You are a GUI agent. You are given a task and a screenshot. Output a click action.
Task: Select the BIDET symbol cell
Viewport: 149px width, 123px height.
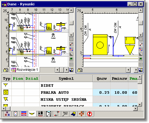coord(66,85)
